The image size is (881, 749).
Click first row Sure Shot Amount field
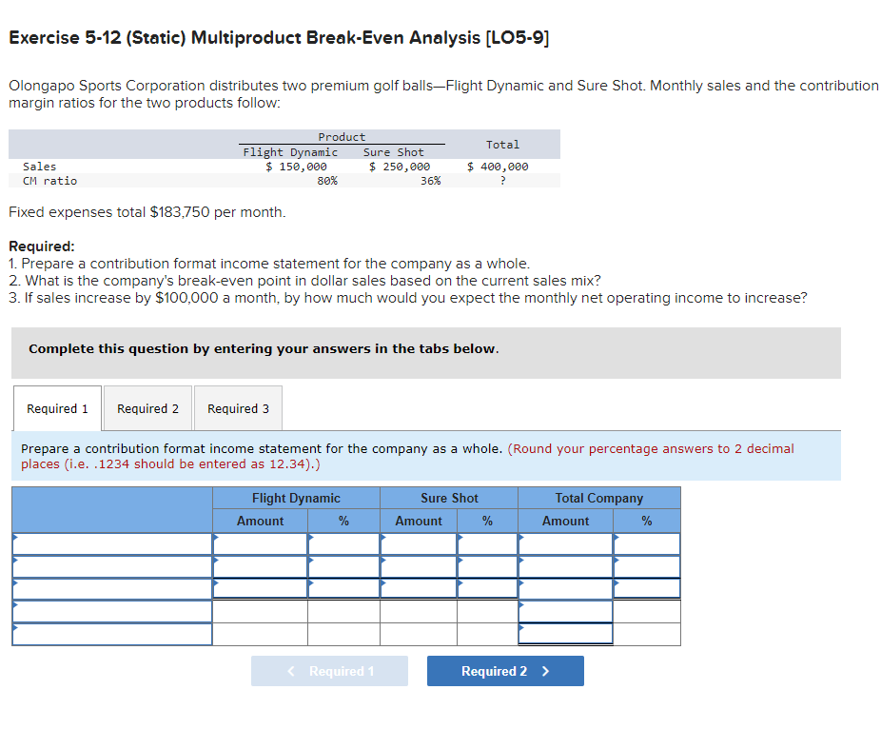pyautogui.click(x=419, y=544)
